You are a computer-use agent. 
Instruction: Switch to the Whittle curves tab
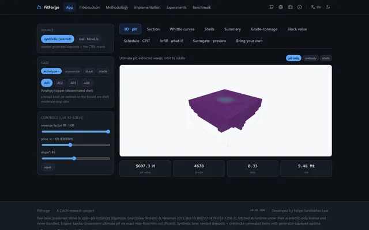pos(182,29)
